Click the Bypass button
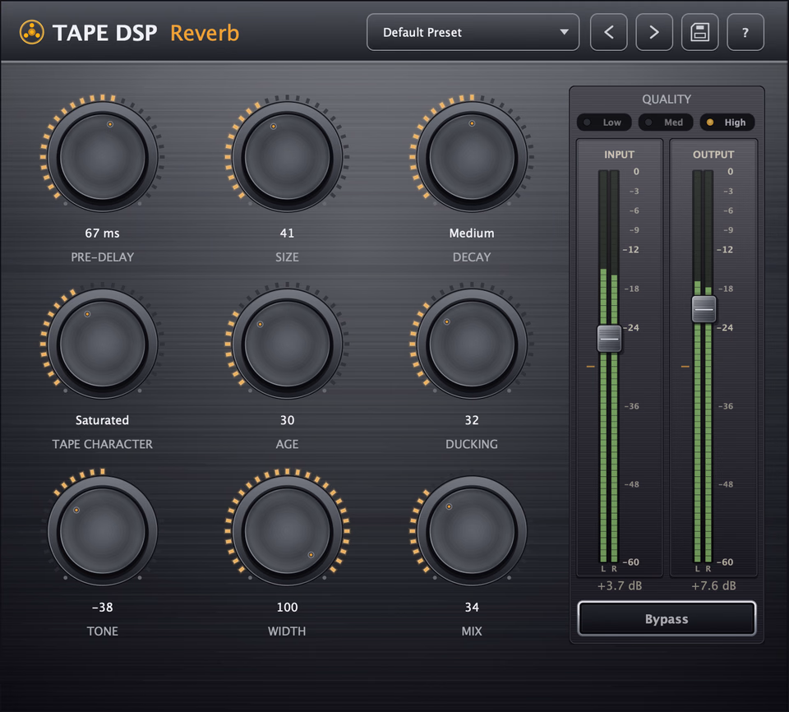Viewport: 789px width, 712px height. pos(667,619)
